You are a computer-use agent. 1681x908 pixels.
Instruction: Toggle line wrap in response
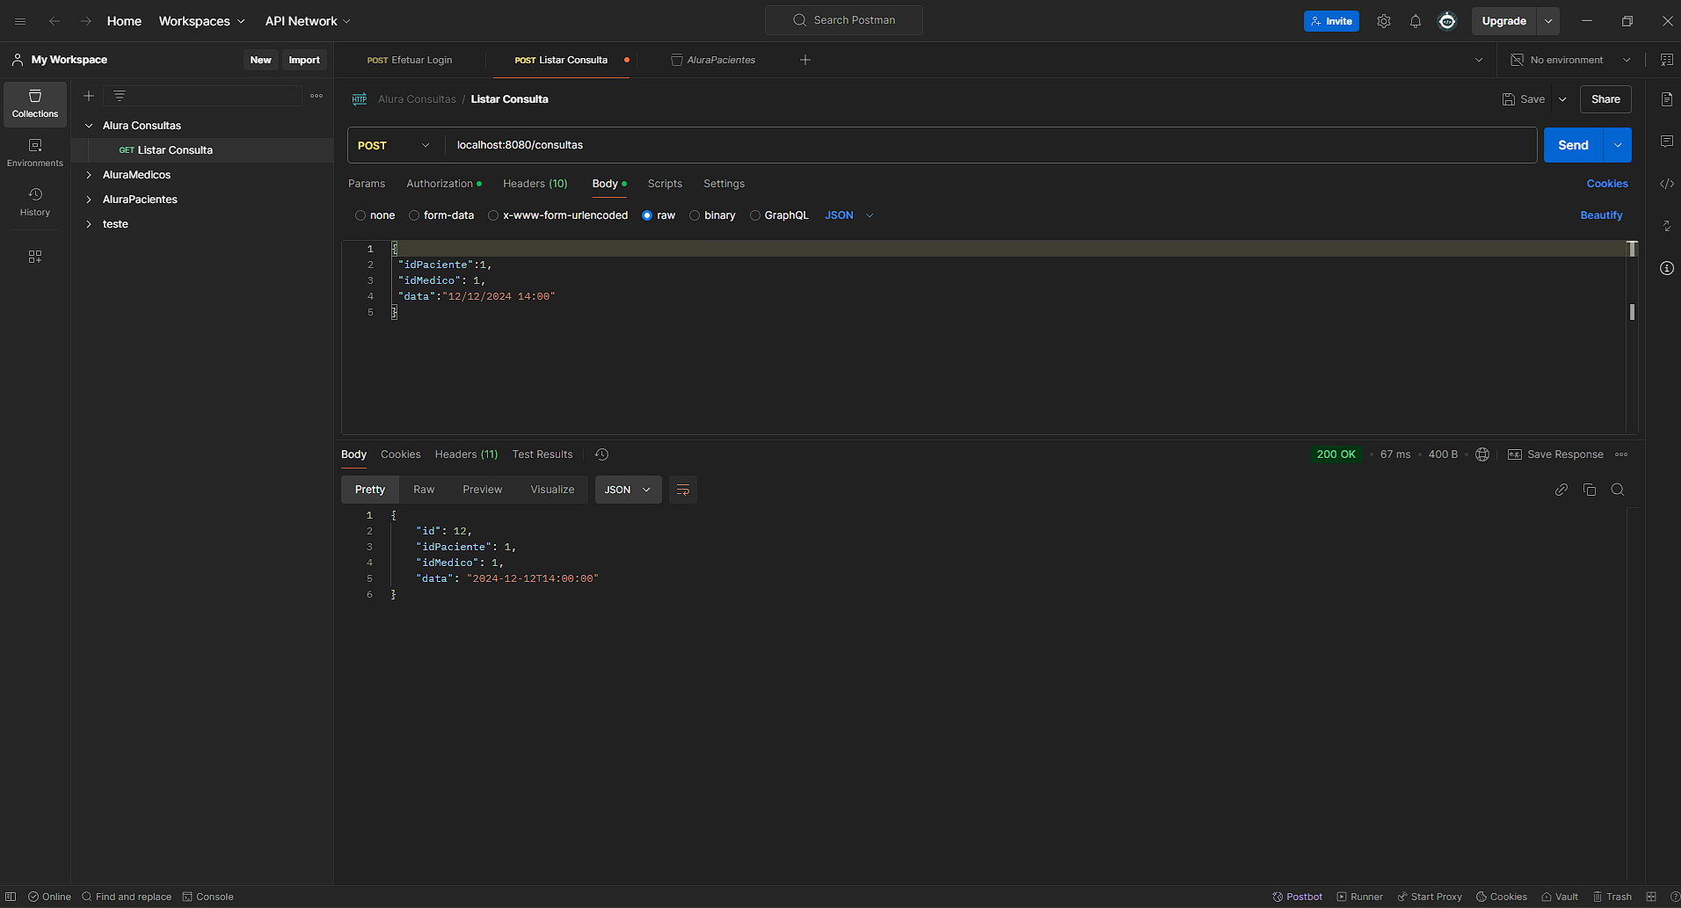683,490
